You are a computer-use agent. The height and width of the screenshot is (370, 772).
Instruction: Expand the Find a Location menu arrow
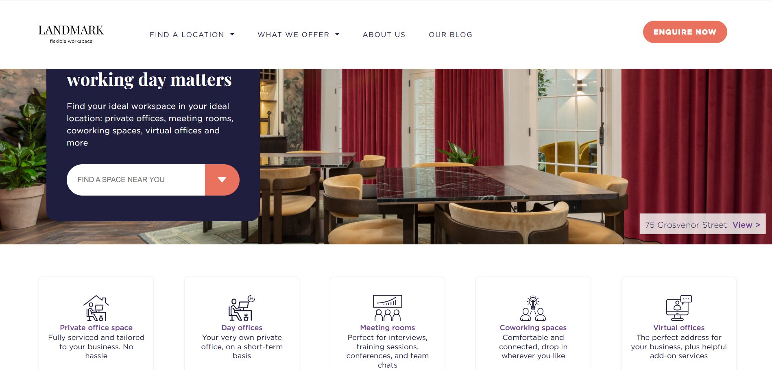click(x=232, y=34)
